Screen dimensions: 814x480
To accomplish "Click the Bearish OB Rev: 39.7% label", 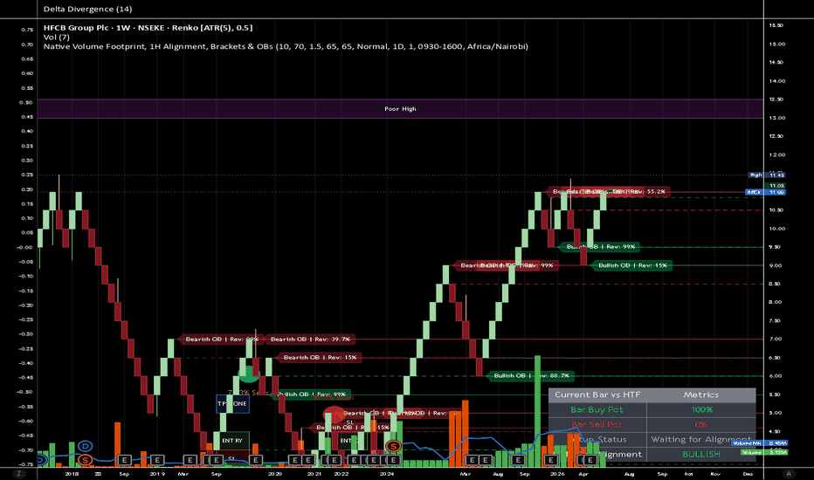I will pos(310,339).
